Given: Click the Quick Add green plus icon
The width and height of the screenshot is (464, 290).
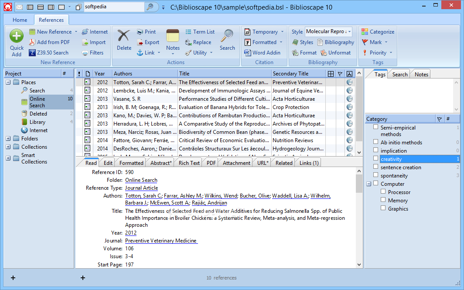Looking at the screenshot, I should click(x=17, y=36).
